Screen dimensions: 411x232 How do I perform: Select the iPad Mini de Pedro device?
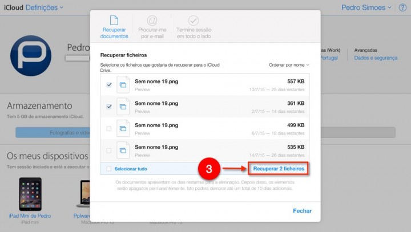30,194
